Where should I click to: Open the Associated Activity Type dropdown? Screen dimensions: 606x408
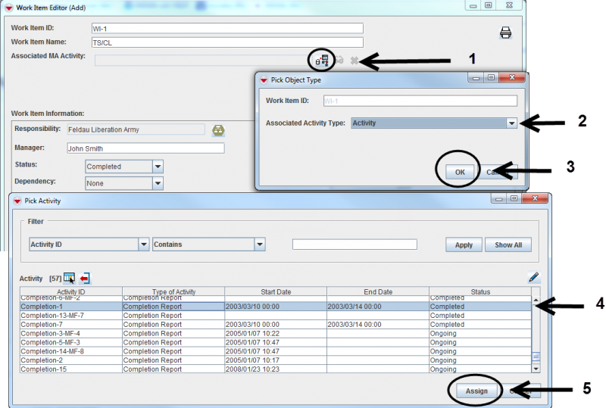click(x=511, y=123)
